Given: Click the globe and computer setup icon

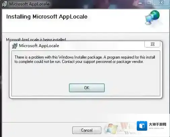Looking at the screenshot, I should point(152,18).
